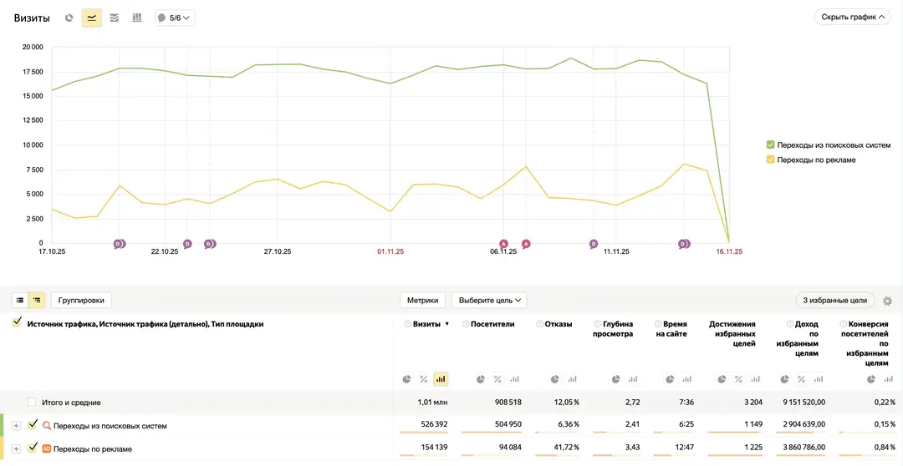Open the Группировки settings
The width and height of the screenshot is (903, 466).
point(81,300)
